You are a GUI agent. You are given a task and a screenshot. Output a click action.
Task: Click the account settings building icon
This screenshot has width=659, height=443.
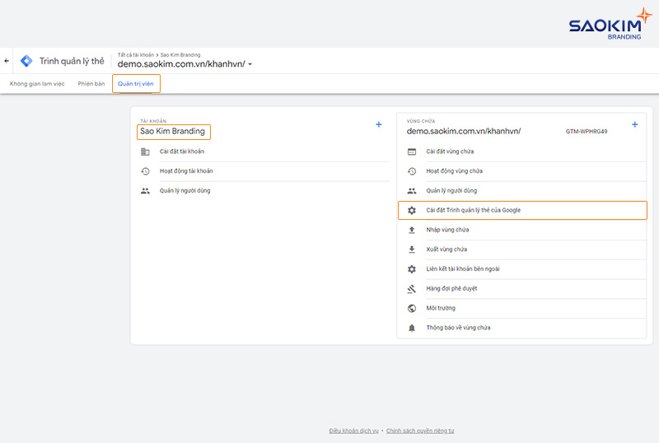[145, 152]
